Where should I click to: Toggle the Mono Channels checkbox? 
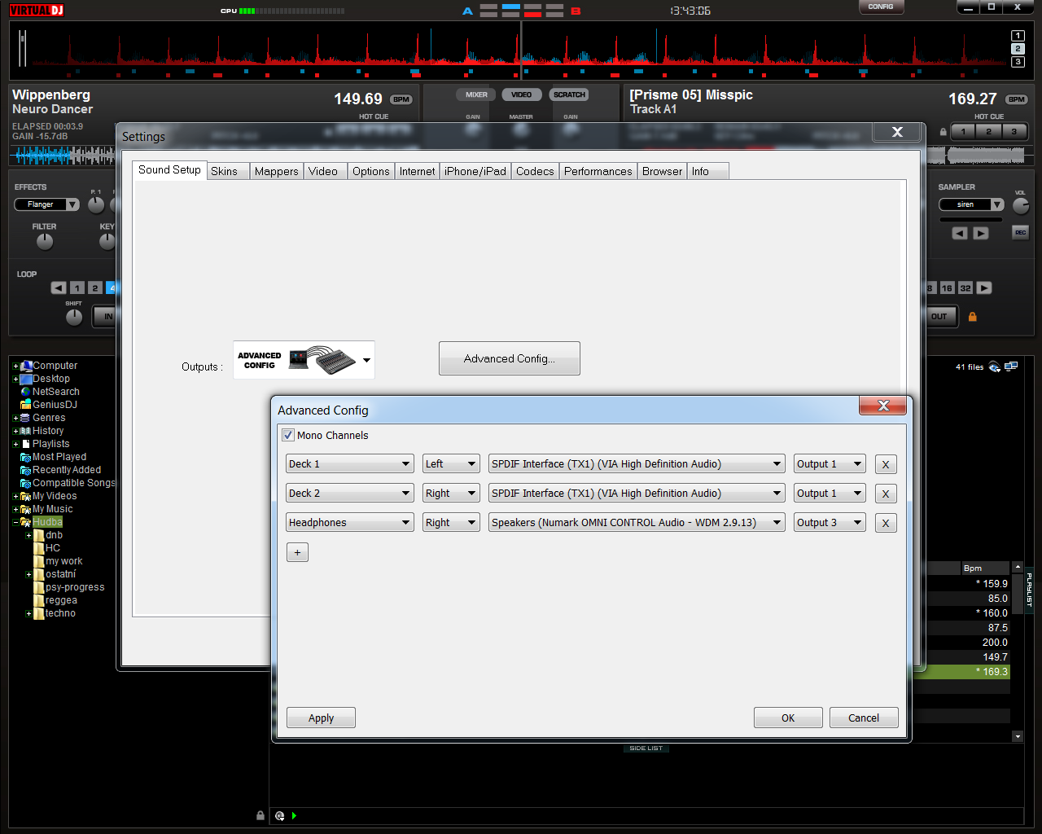click(x=288, y=436)
